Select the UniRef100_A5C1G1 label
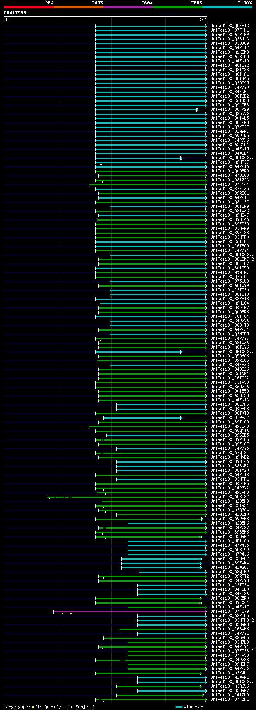This screenshot has width=256, height=710. (230, 144)
